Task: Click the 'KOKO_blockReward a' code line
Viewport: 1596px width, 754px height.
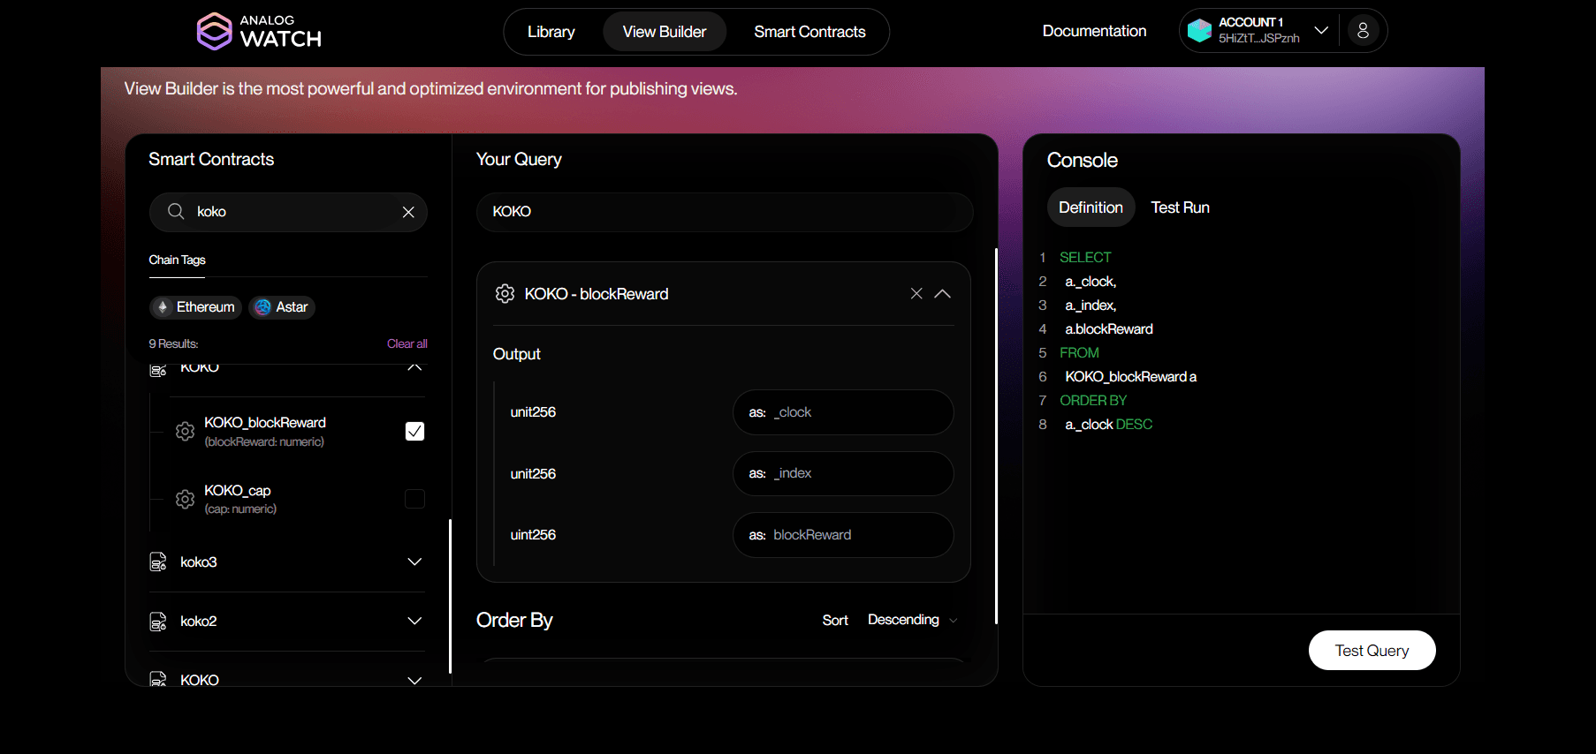Action: 1130,377
